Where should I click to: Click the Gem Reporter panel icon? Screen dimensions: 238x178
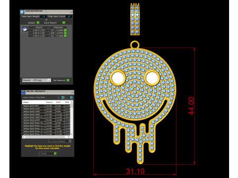22,12
